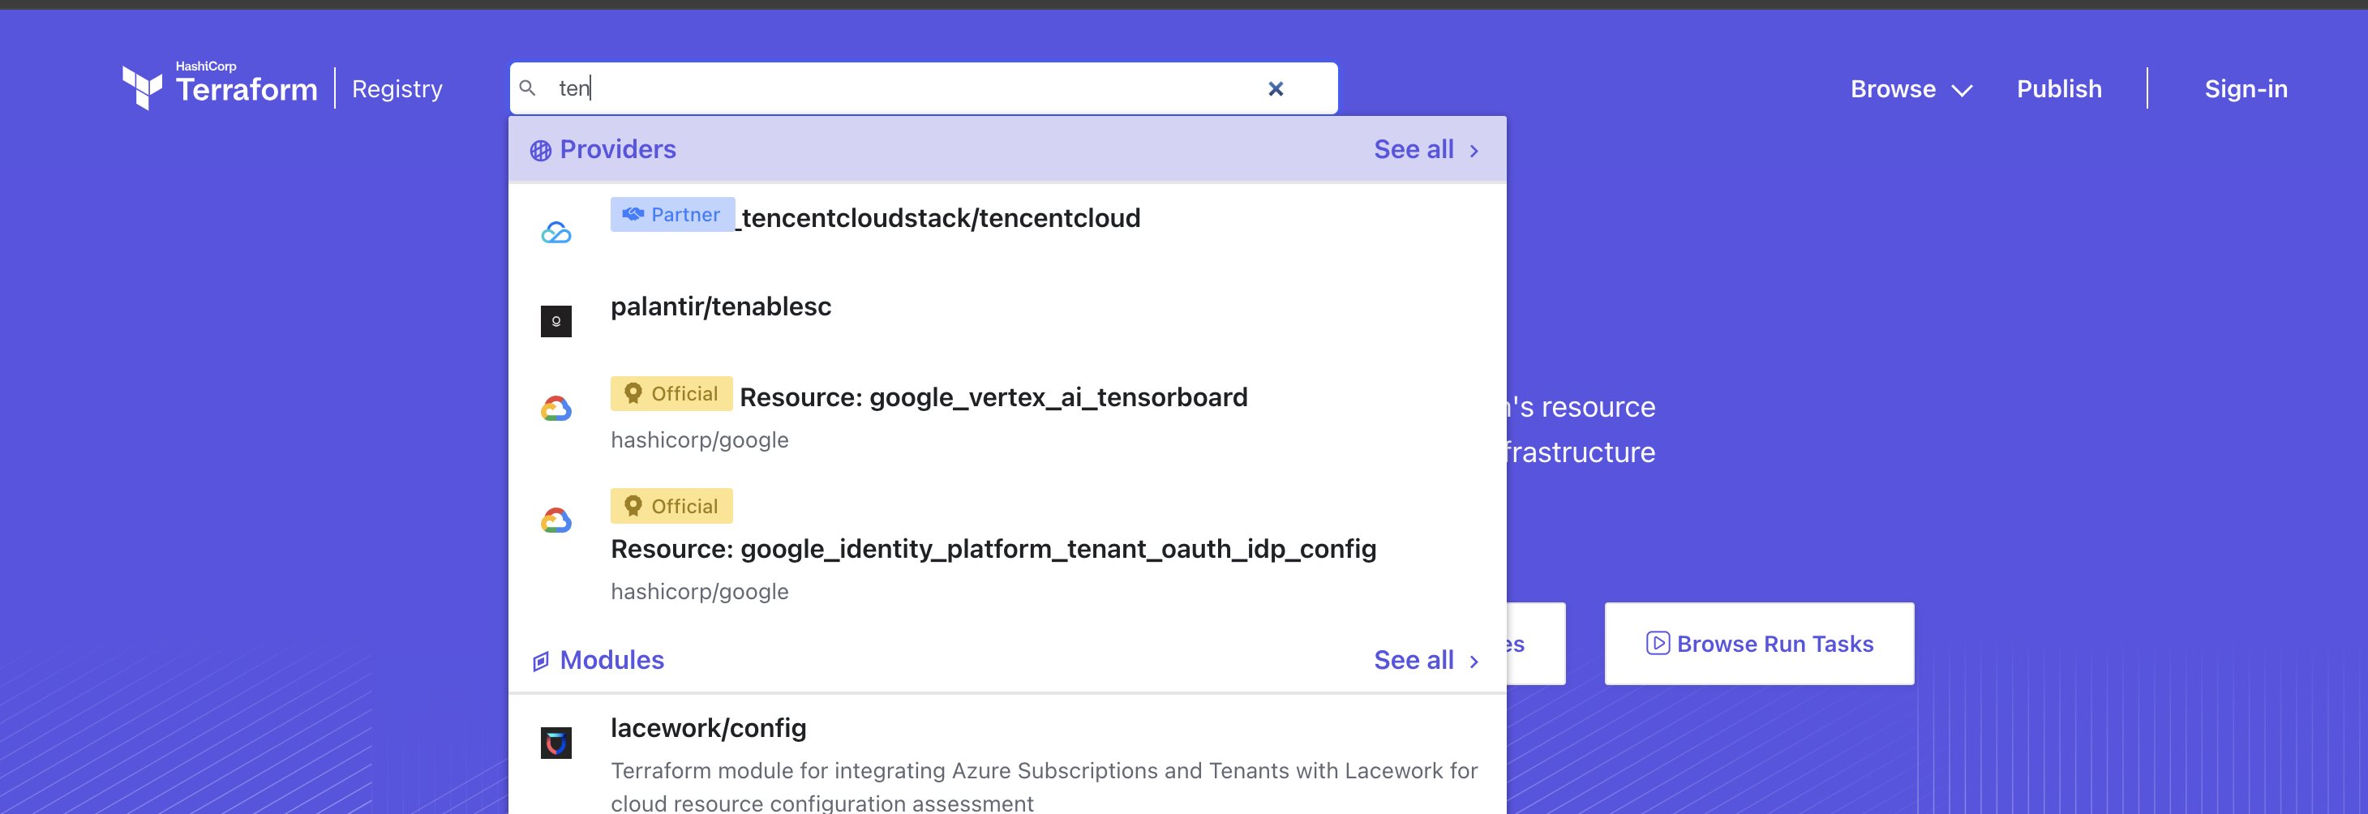Click hashicorp/google under tenant_oauth_idp_config
Viewport: 2368px width, 814px height.
pyautogui.click(x=700, y=592)
